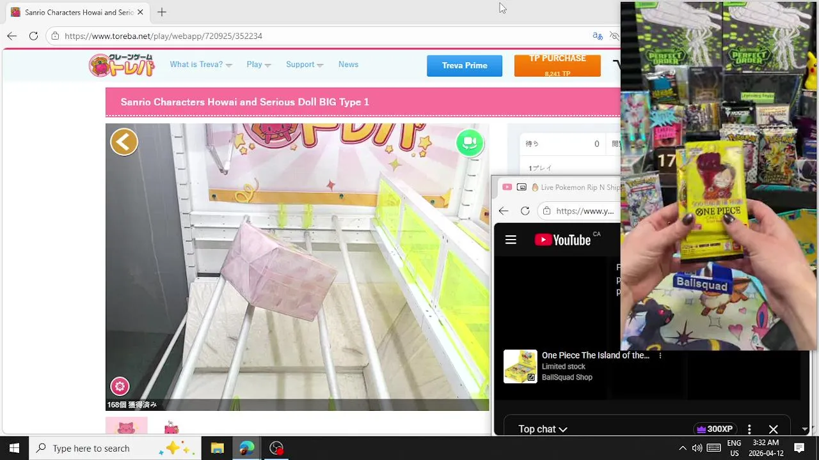The width and height of the screenshot is (819, 460).
Task: Close the Sanrio Characters tab
Action: click(x=140, y=12)
